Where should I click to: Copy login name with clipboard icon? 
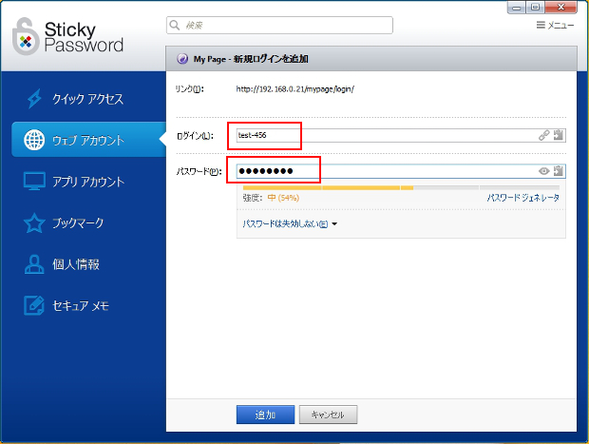click(559, 135)
